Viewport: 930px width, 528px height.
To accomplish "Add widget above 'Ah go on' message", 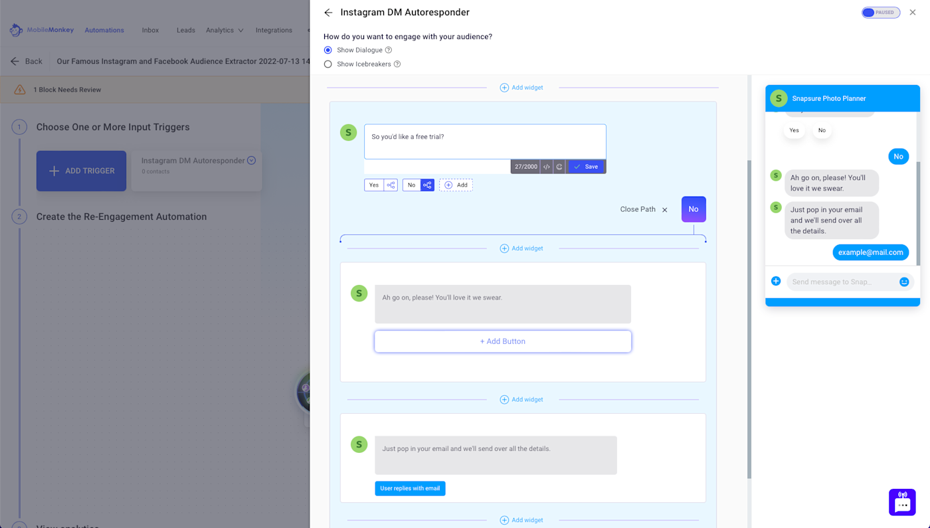I will tap(521, 248).
